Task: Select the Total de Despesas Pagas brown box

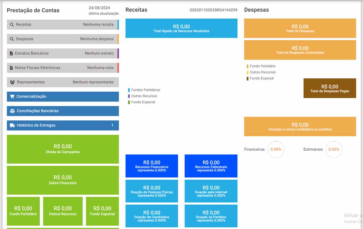Action: click(x=329, y=88)
